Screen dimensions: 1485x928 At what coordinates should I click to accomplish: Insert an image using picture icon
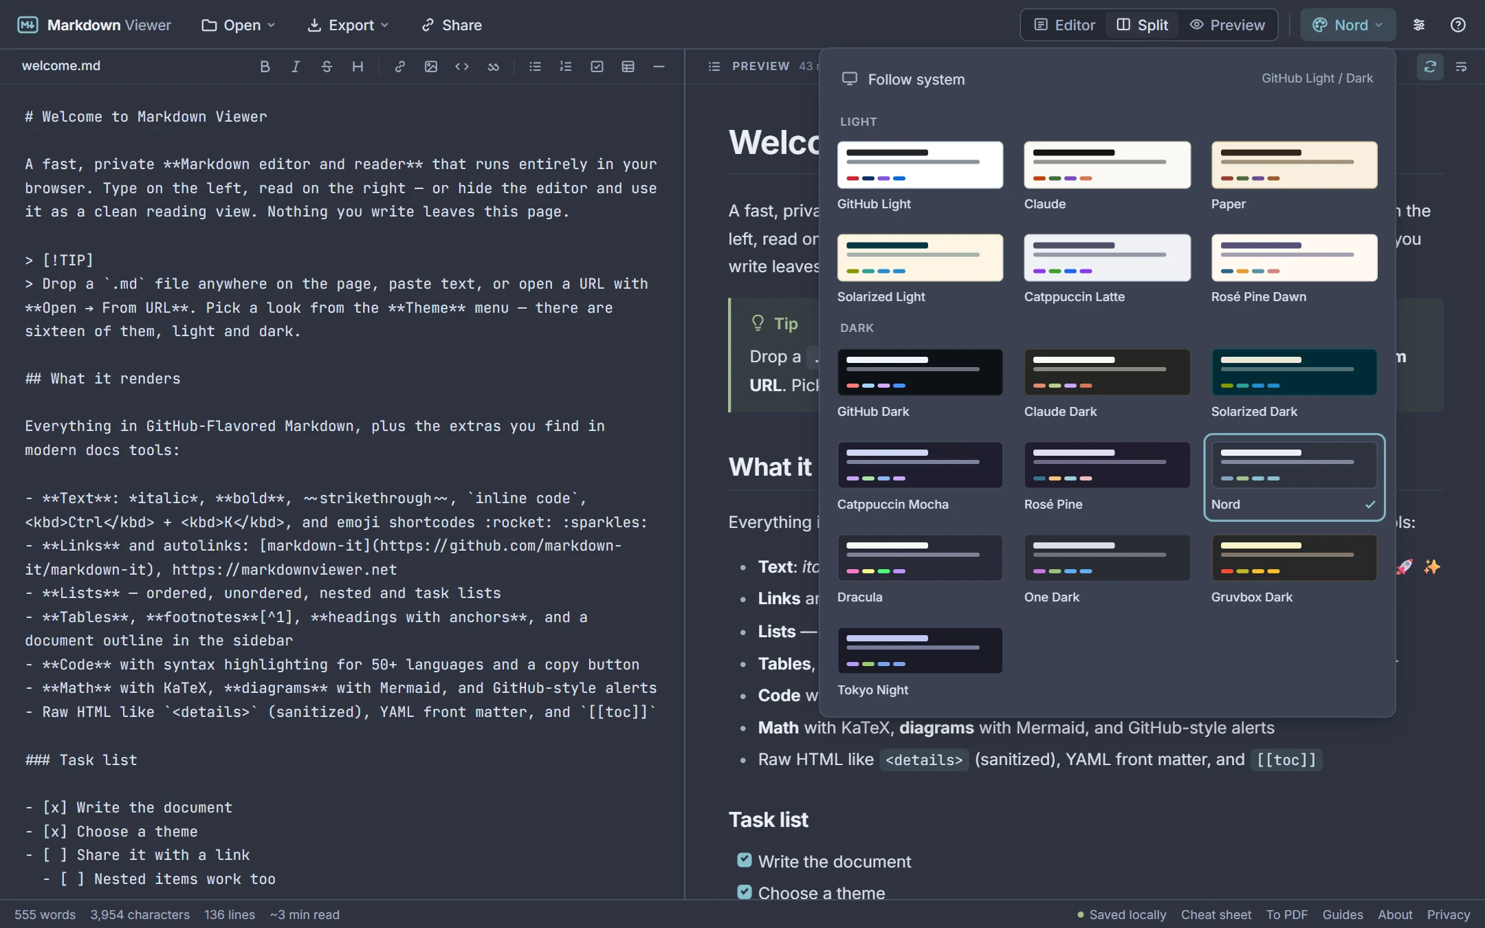[x=431, y=67]
